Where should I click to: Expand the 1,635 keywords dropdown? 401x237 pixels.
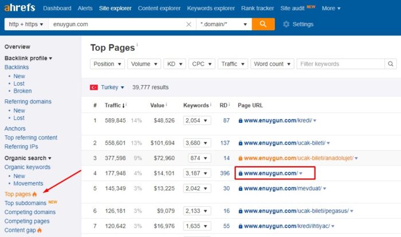(x=197, y=226)
